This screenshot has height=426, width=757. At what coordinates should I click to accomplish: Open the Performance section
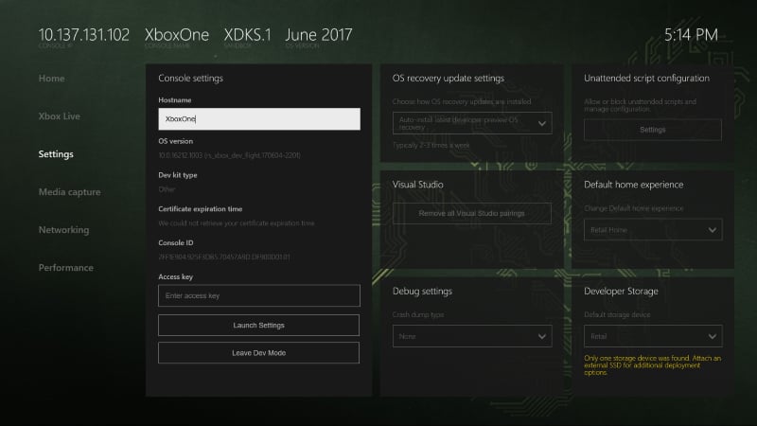pyautogui.click(x=66, y=268)
